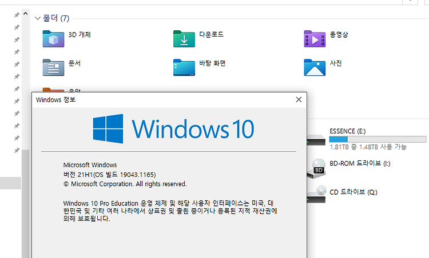Screen dimensions: 429x258
Task: Click the Windows 정보 title text
Action: (x=55, y=100)
